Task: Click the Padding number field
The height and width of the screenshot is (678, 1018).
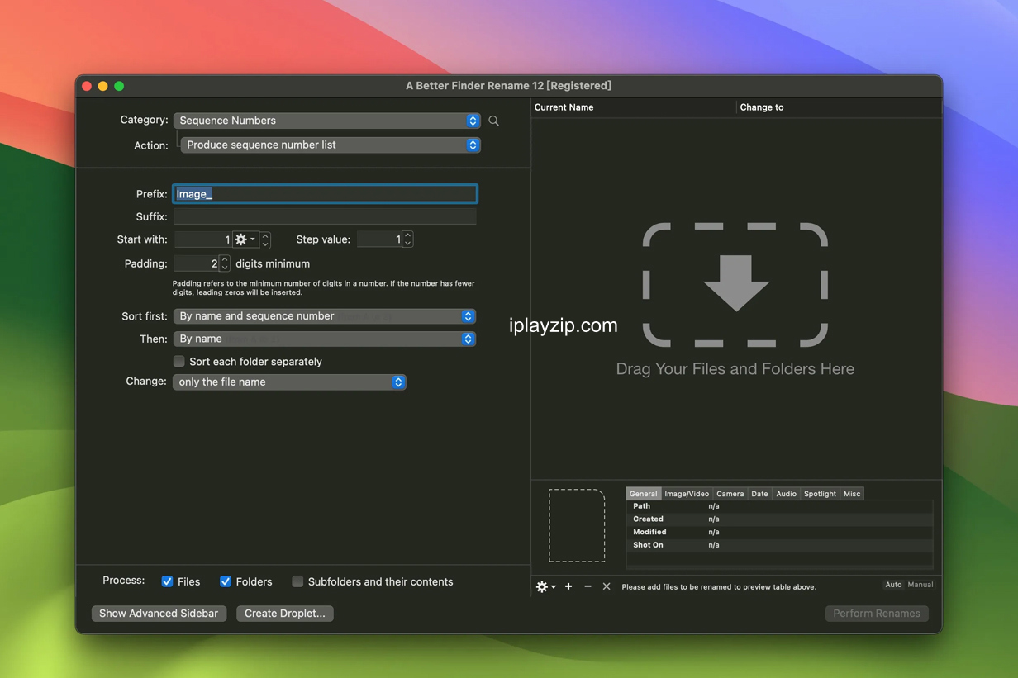Action: tap(197, 263)
